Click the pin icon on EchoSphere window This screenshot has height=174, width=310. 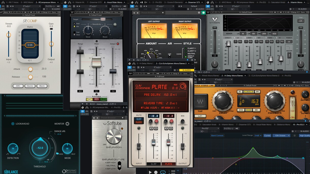pyautogui.click(x=188, y=60)
